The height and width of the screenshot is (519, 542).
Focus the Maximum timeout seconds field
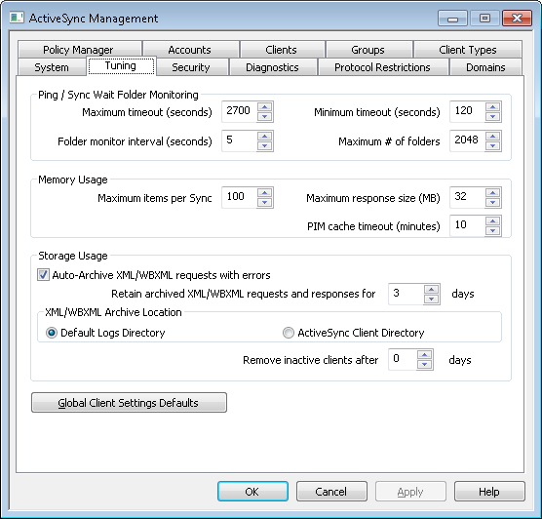point(239,111)
